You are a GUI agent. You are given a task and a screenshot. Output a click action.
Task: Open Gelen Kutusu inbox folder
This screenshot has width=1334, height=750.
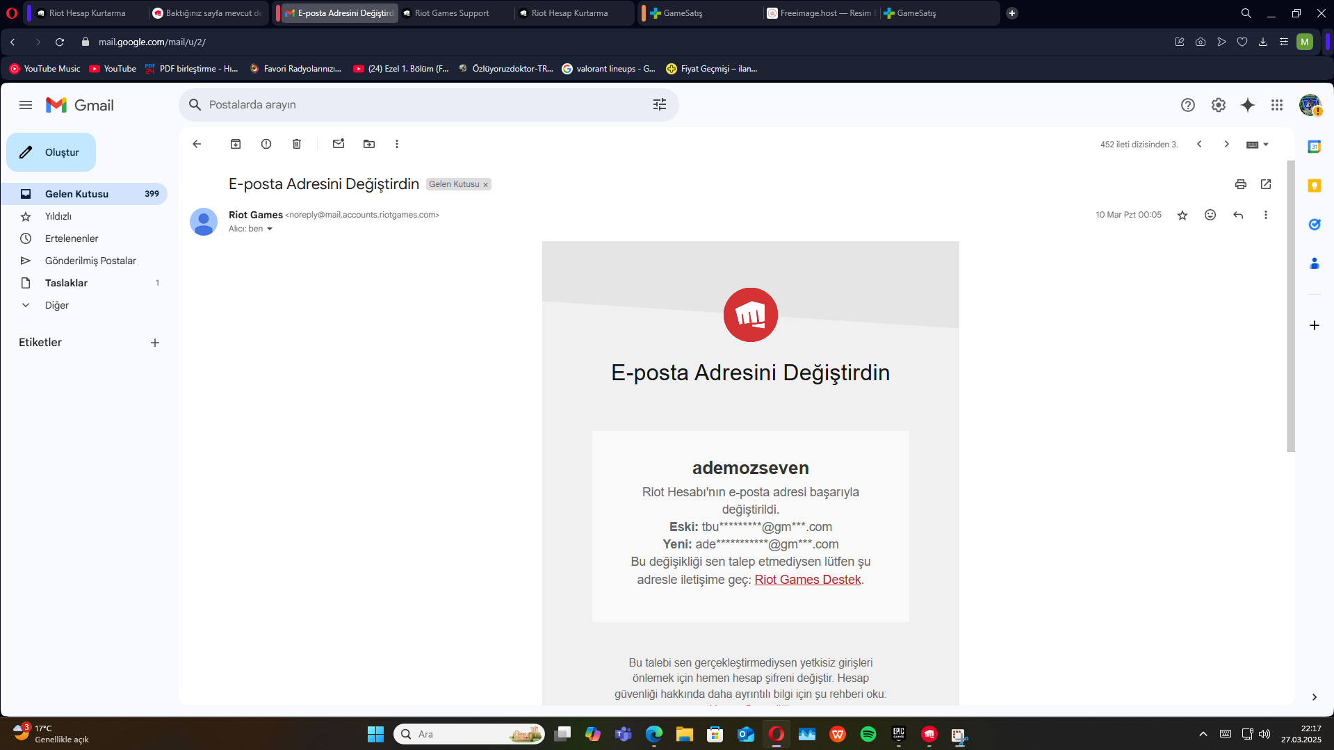tap(84, 194)
